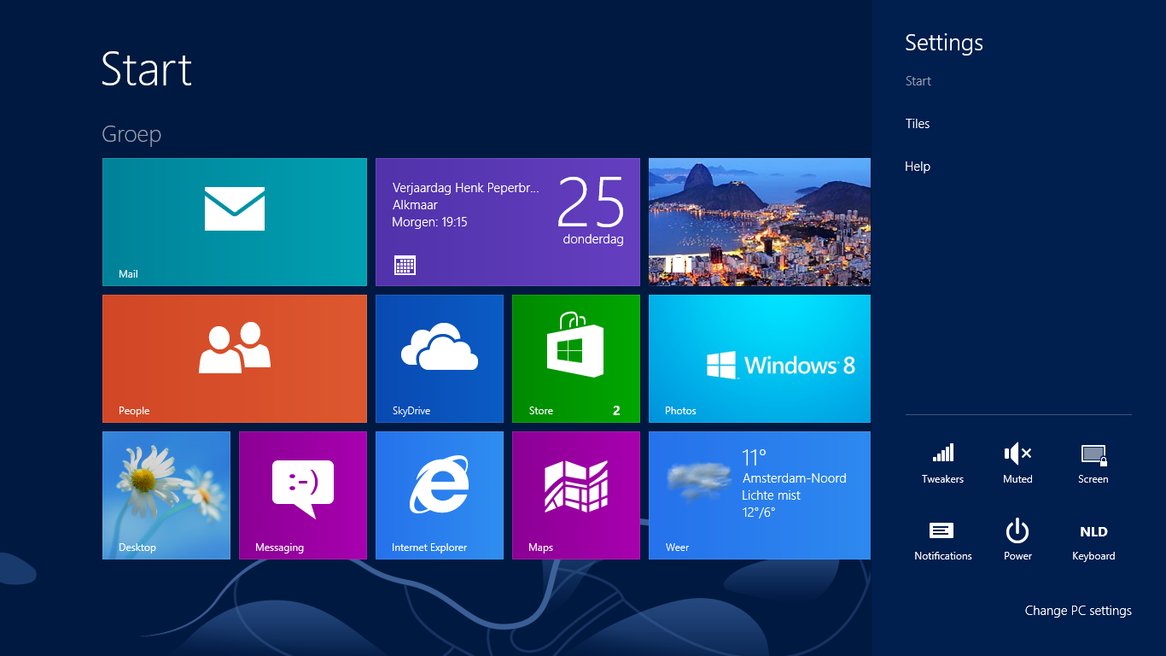Screen dimensions: 1166x656
Task: Click the small calendar grid icon
Action: (x=405, y=265)
